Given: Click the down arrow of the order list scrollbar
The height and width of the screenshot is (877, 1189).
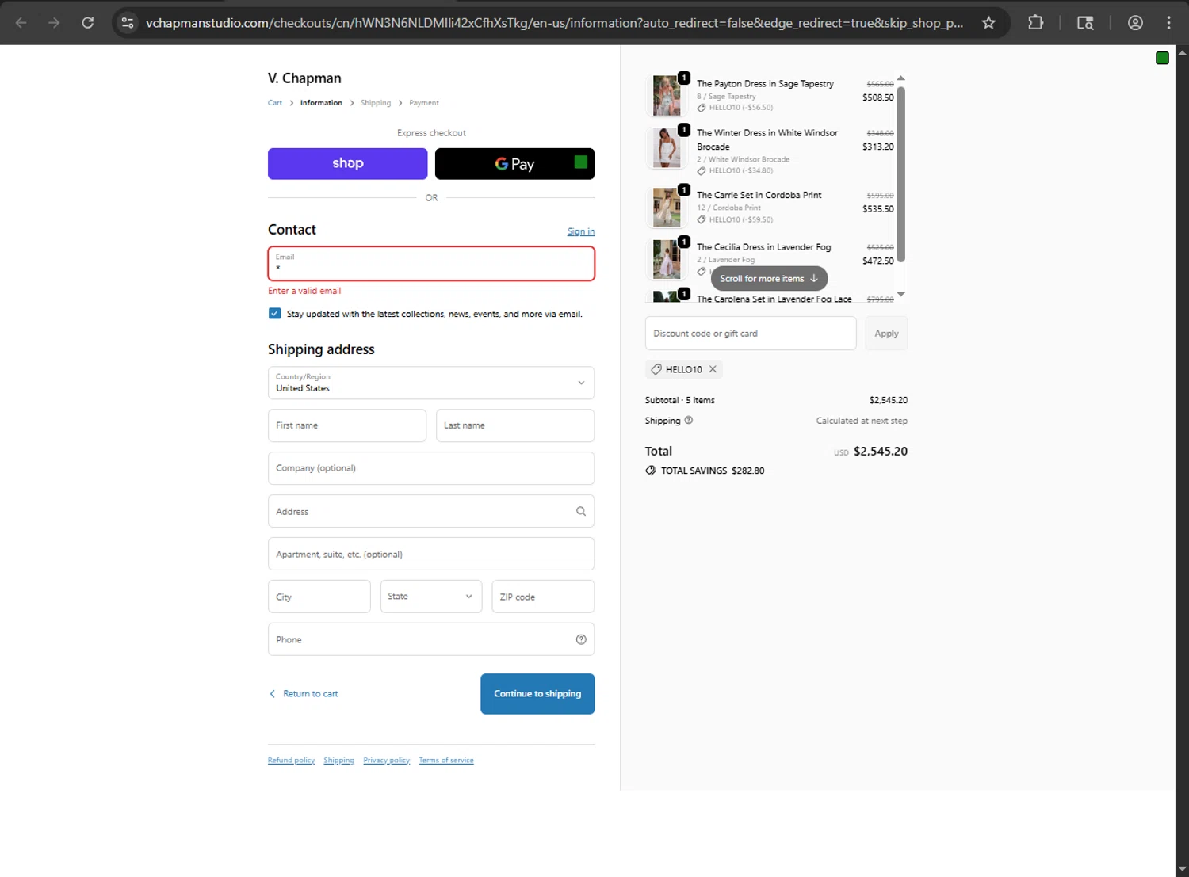Looking at the screenshot, I should pos(900,294).
